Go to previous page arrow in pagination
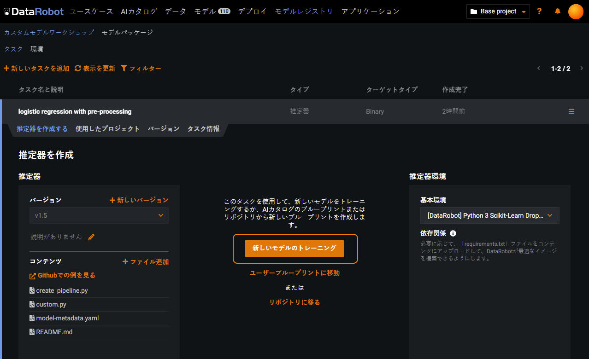Screen dimensions: 589x359 point(538,69)
